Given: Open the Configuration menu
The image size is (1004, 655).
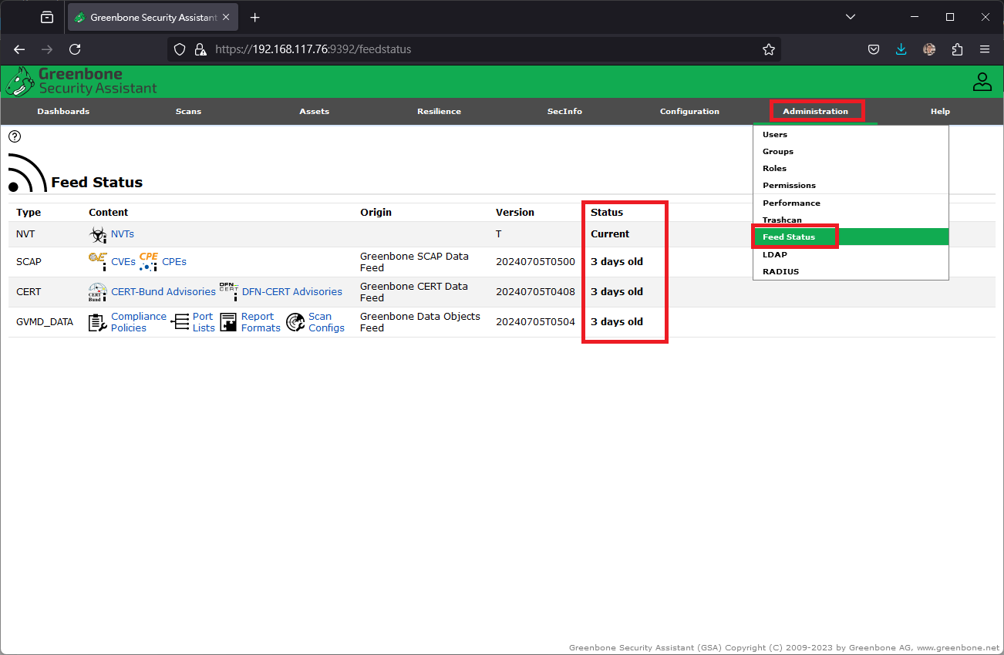Looking at the screenshot, I should point(689,112).
